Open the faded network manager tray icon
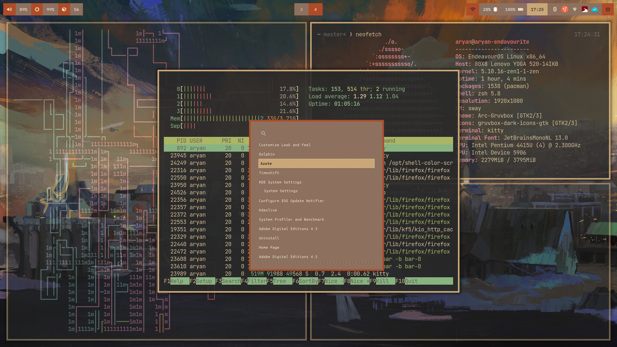 tap(575, 9)
